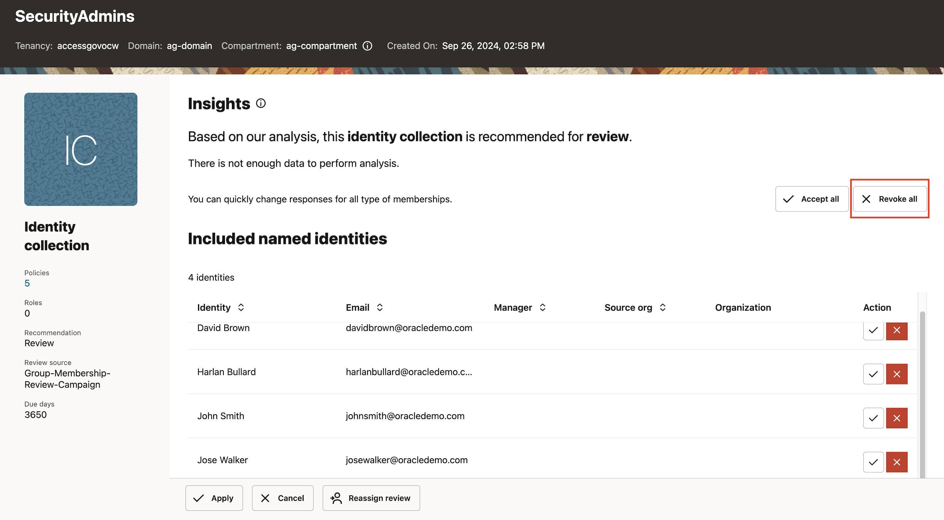Click the info icon next to ag-compartment

coord(367,46)
